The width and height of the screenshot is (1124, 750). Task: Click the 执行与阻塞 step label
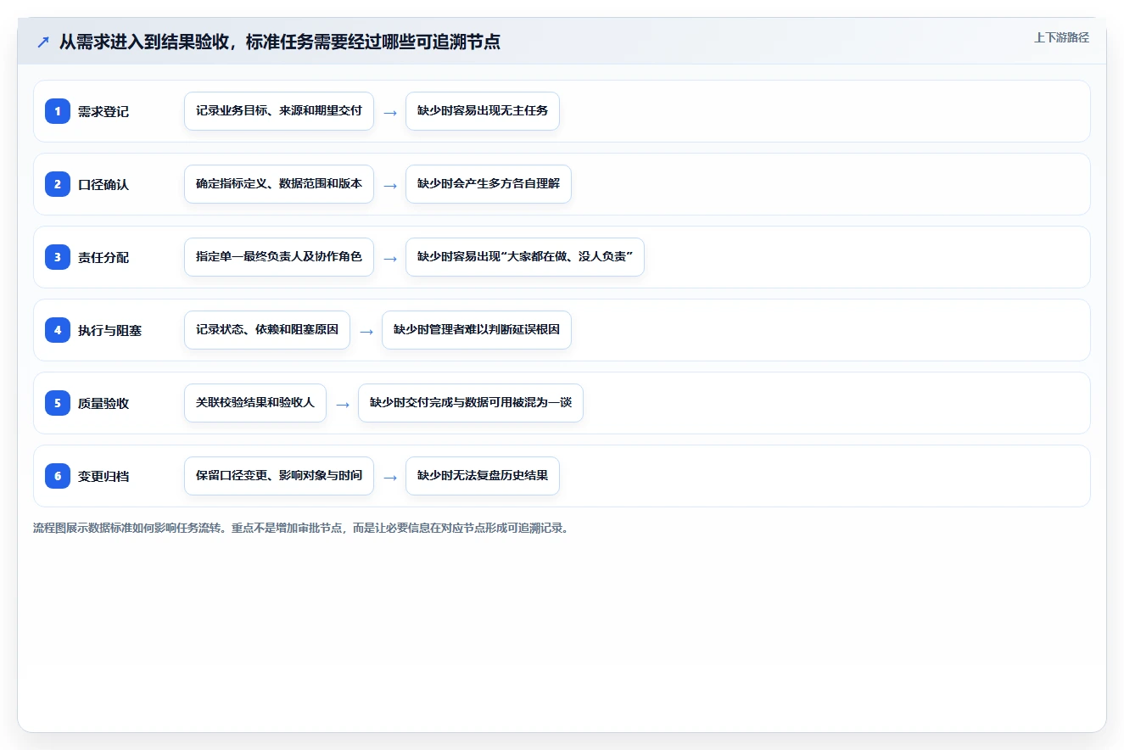(x=110, y=331)
